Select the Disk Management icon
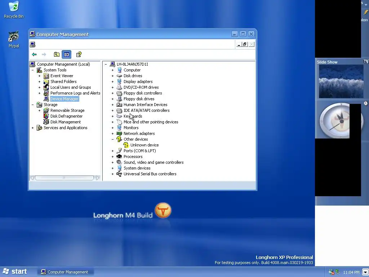This screenshot has width=369, height=277. click(46, 122)
